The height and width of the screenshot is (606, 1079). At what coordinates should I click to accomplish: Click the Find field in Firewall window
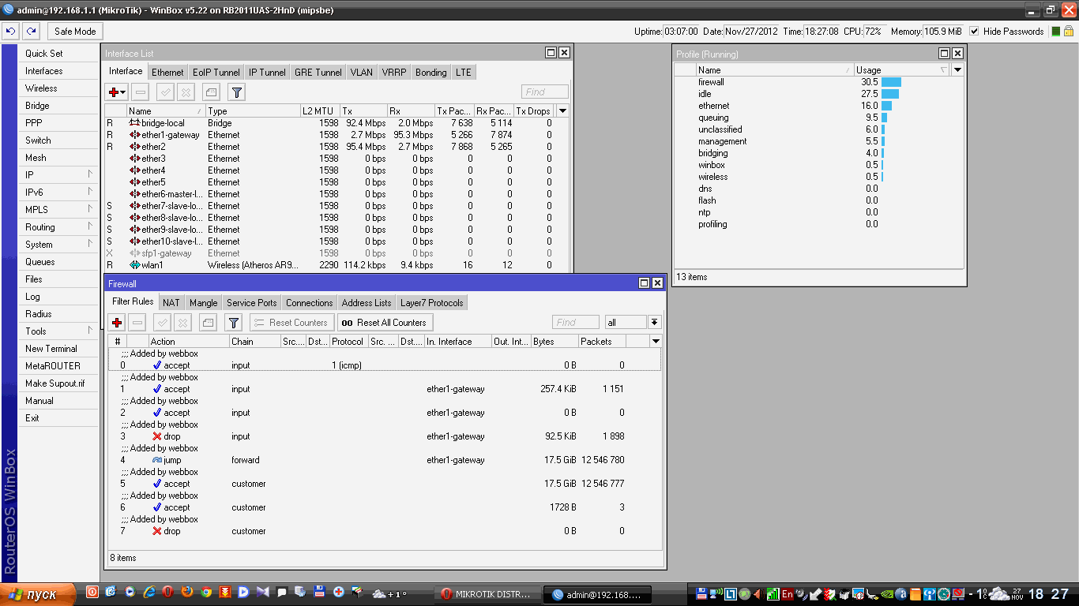(x=576, y=323)
